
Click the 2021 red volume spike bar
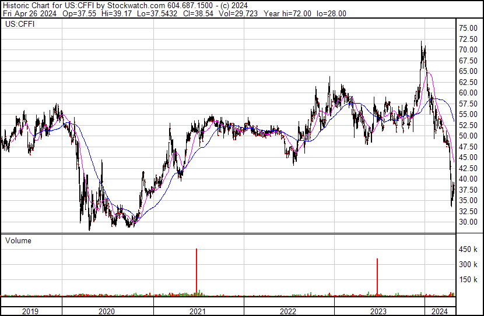197,272
